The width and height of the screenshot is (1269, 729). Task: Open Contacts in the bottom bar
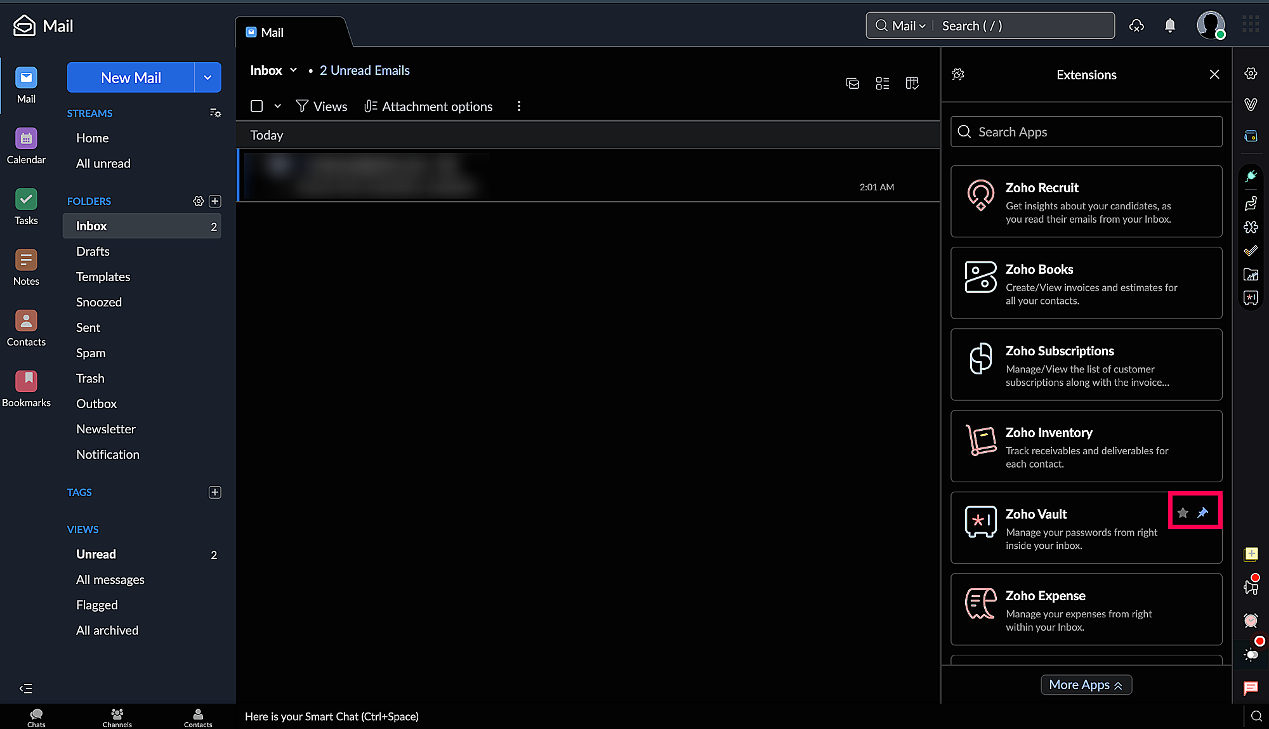(198, 718)
